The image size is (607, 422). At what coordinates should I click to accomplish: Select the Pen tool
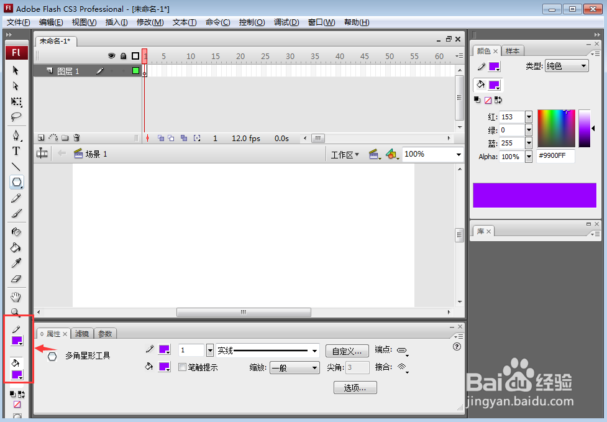[x=16, y=135]
